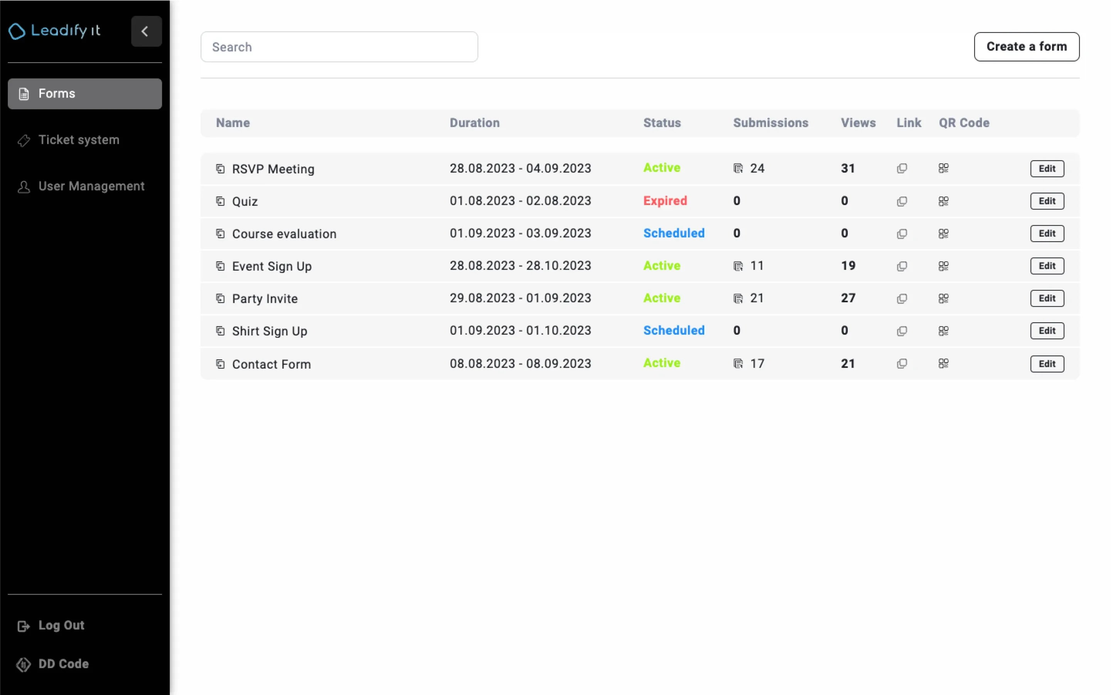Open the QR code for Event Sign Up
The width and height of the screenshot is (1111, 695).
point(944,265)
